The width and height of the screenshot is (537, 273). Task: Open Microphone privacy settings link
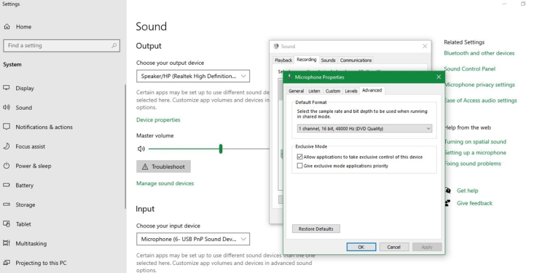tap(479, 85)
